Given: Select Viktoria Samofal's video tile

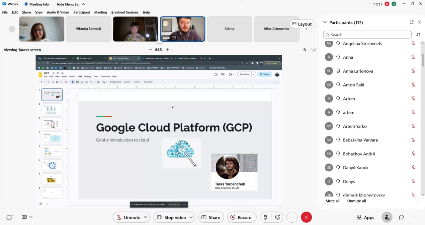Looking at the screenshot, I should [89, 29].
